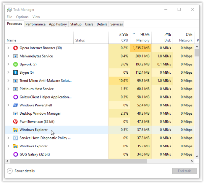Open the File menu
Viewport: 204px width, 183px height.
9,17
